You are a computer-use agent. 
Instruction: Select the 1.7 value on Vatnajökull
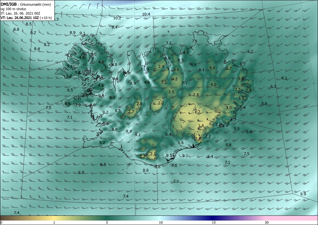pyautogui.click(x=197, y=112)
